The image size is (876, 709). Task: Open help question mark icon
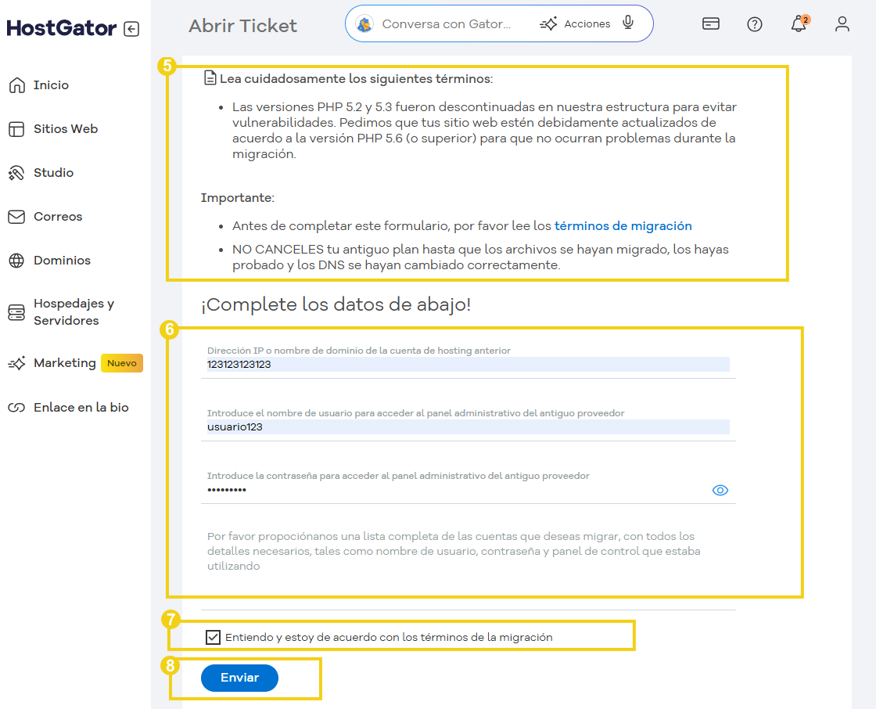point(755,24)
